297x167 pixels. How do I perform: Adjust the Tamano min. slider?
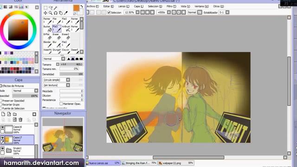(69, 69)
